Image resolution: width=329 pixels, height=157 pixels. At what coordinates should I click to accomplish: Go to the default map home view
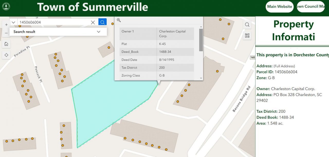tap(6, 44)
